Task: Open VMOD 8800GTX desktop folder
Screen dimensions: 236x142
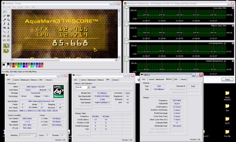Action: click(x=227, y=96)
